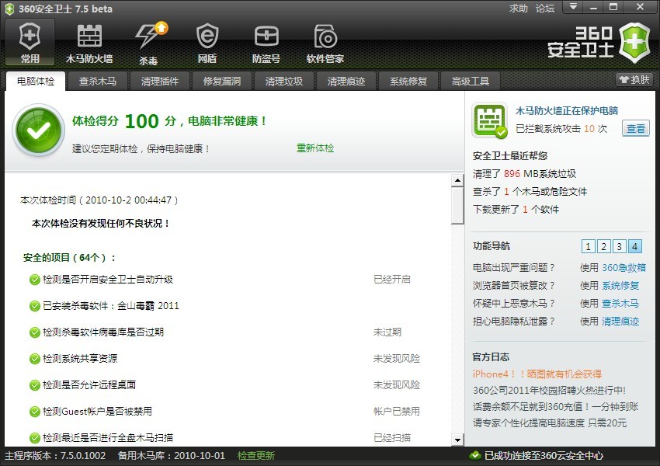Viewport: 660px width, 466px height.
Task: Click the 查看 button for firewall
Action: (636, 128)
